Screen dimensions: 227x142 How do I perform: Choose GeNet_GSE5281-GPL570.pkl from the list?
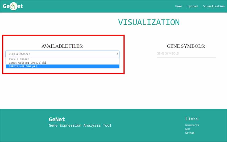click(28, 63)
